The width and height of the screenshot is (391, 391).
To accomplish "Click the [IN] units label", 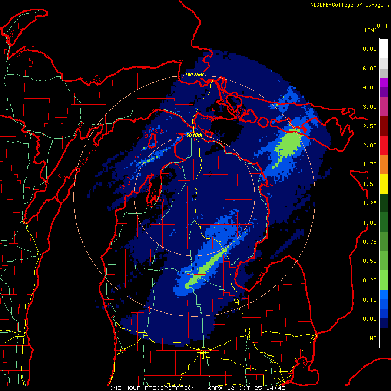I will (x=371, y=30).
